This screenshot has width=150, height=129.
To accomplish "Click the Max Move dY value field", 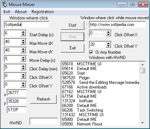I will (12, 50).
